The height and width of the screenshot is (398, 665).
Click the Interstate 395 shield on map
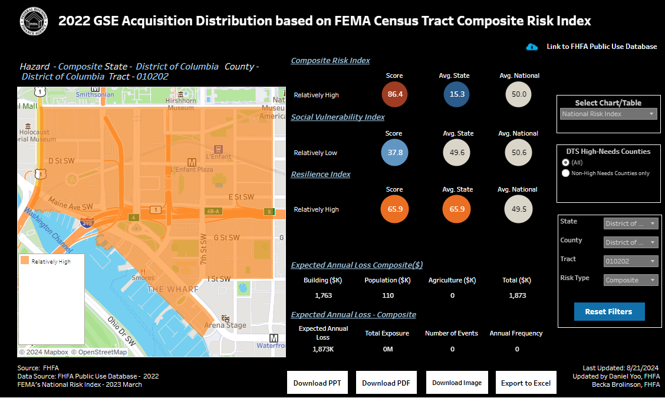coord(87,222)
